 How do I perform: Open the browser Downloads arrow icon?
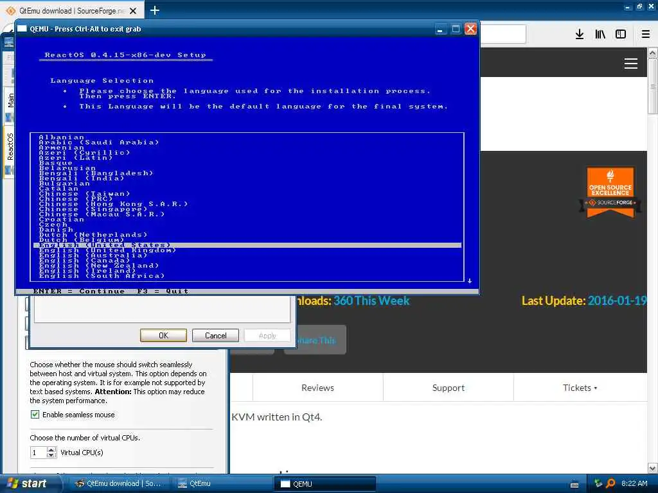click(x=580, y=34)
